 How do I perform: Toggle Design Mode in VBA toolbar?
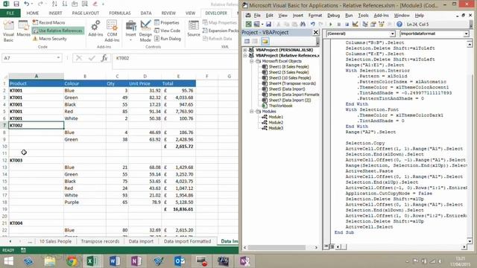click(355, 24)
